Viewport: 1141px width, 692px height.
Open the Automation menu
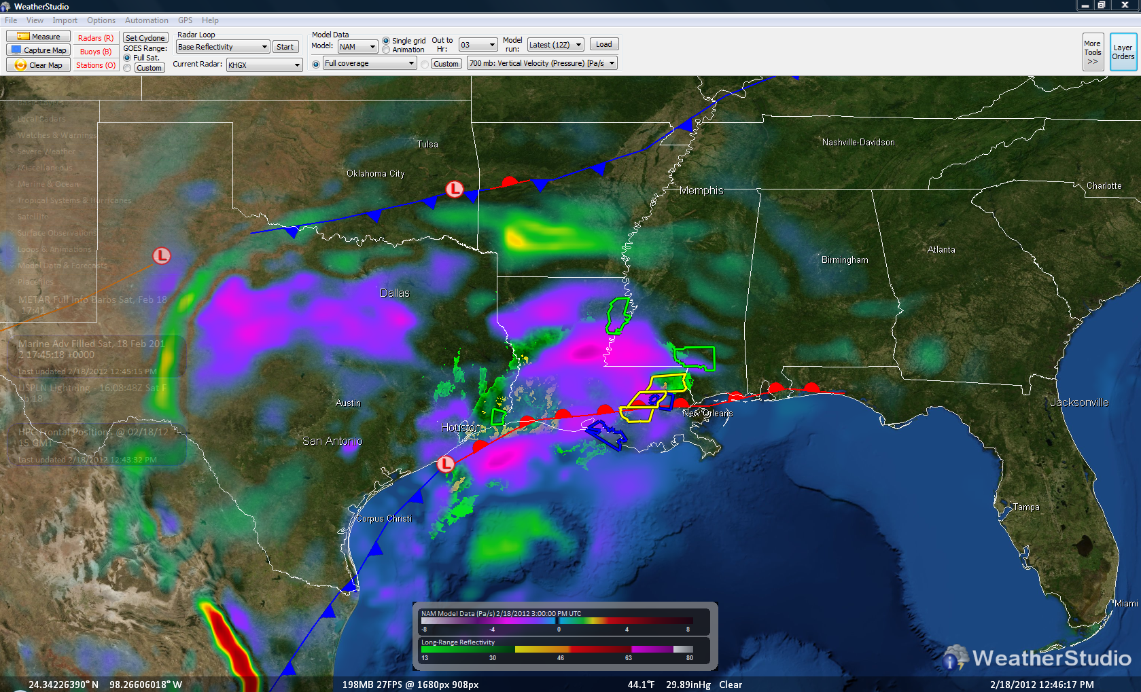pyautogui.click(x=146, y=20)
